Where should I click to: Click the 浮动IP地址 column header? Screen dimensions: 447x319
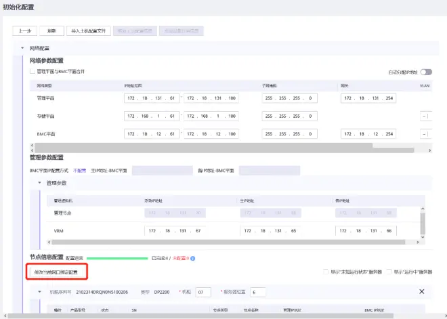[x=153, y=200]
